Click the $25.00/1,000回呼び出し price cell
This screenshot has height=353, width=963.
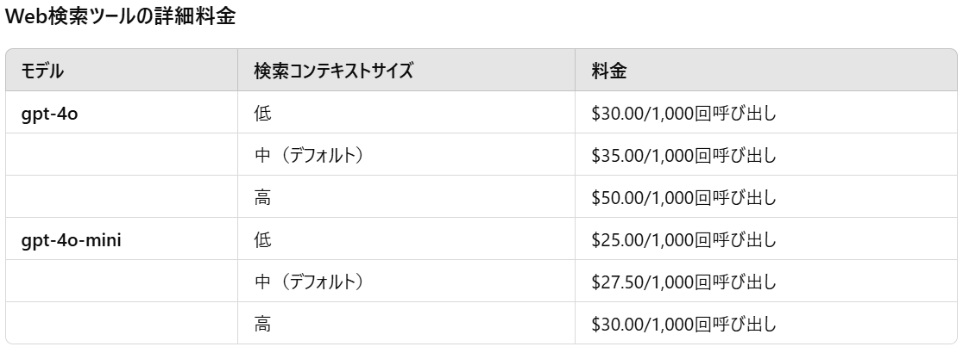(684, 240)
